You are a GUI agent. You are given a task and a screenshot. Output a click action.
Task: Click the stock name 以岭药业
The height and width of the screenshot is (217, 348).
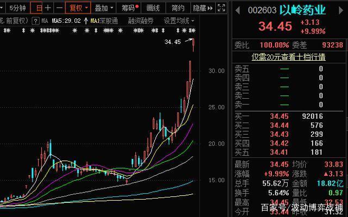(x=302, y=10)
